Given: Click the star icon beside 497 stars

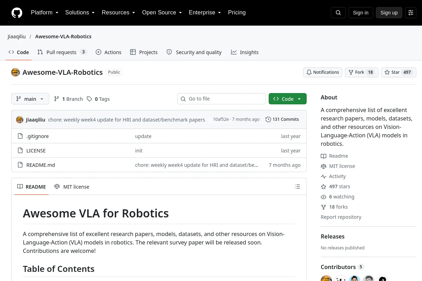Looking at the screenshot, I should pyautogui.click(x=324, y=187).
